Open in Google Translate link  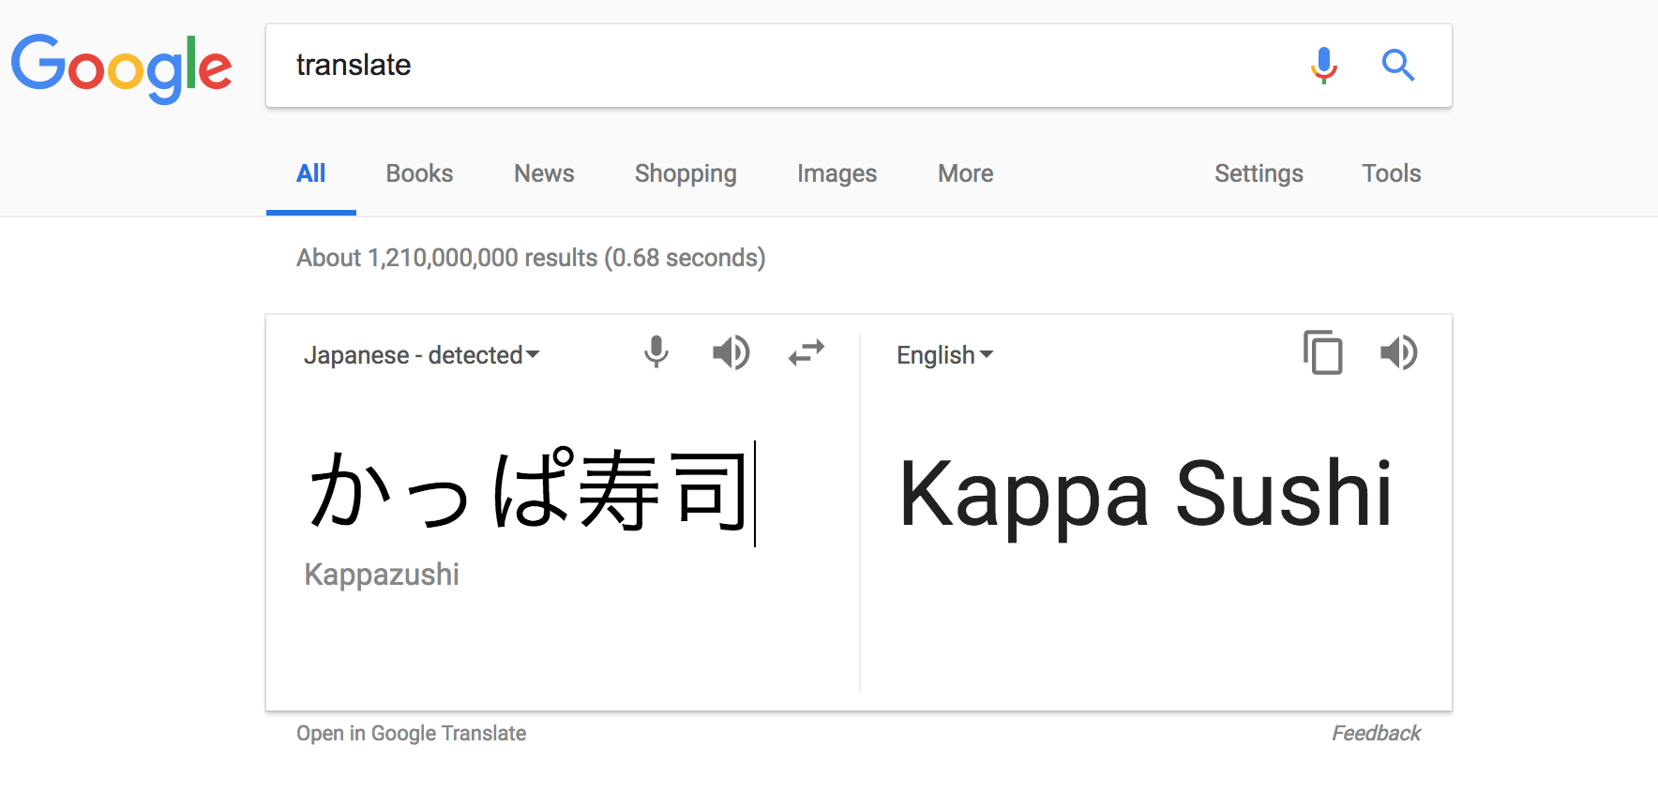[412, 733]
